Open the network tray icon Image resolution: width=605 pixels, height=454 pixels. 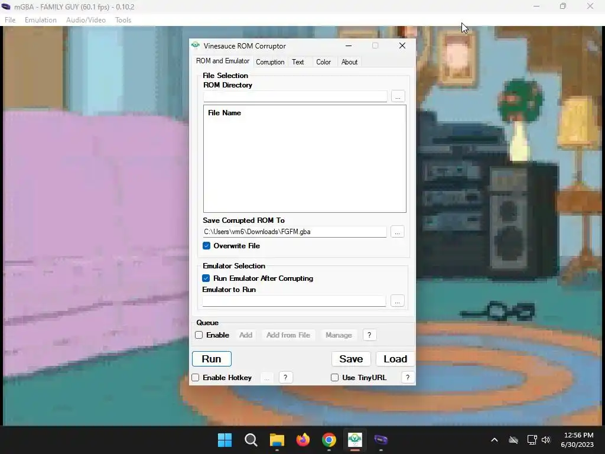(532, 440)
